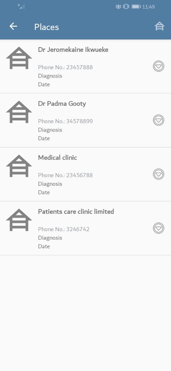Tap Diagnosis under Medical clinic
The height and width of the screenshot is (371, 171).
click(50, 184)
